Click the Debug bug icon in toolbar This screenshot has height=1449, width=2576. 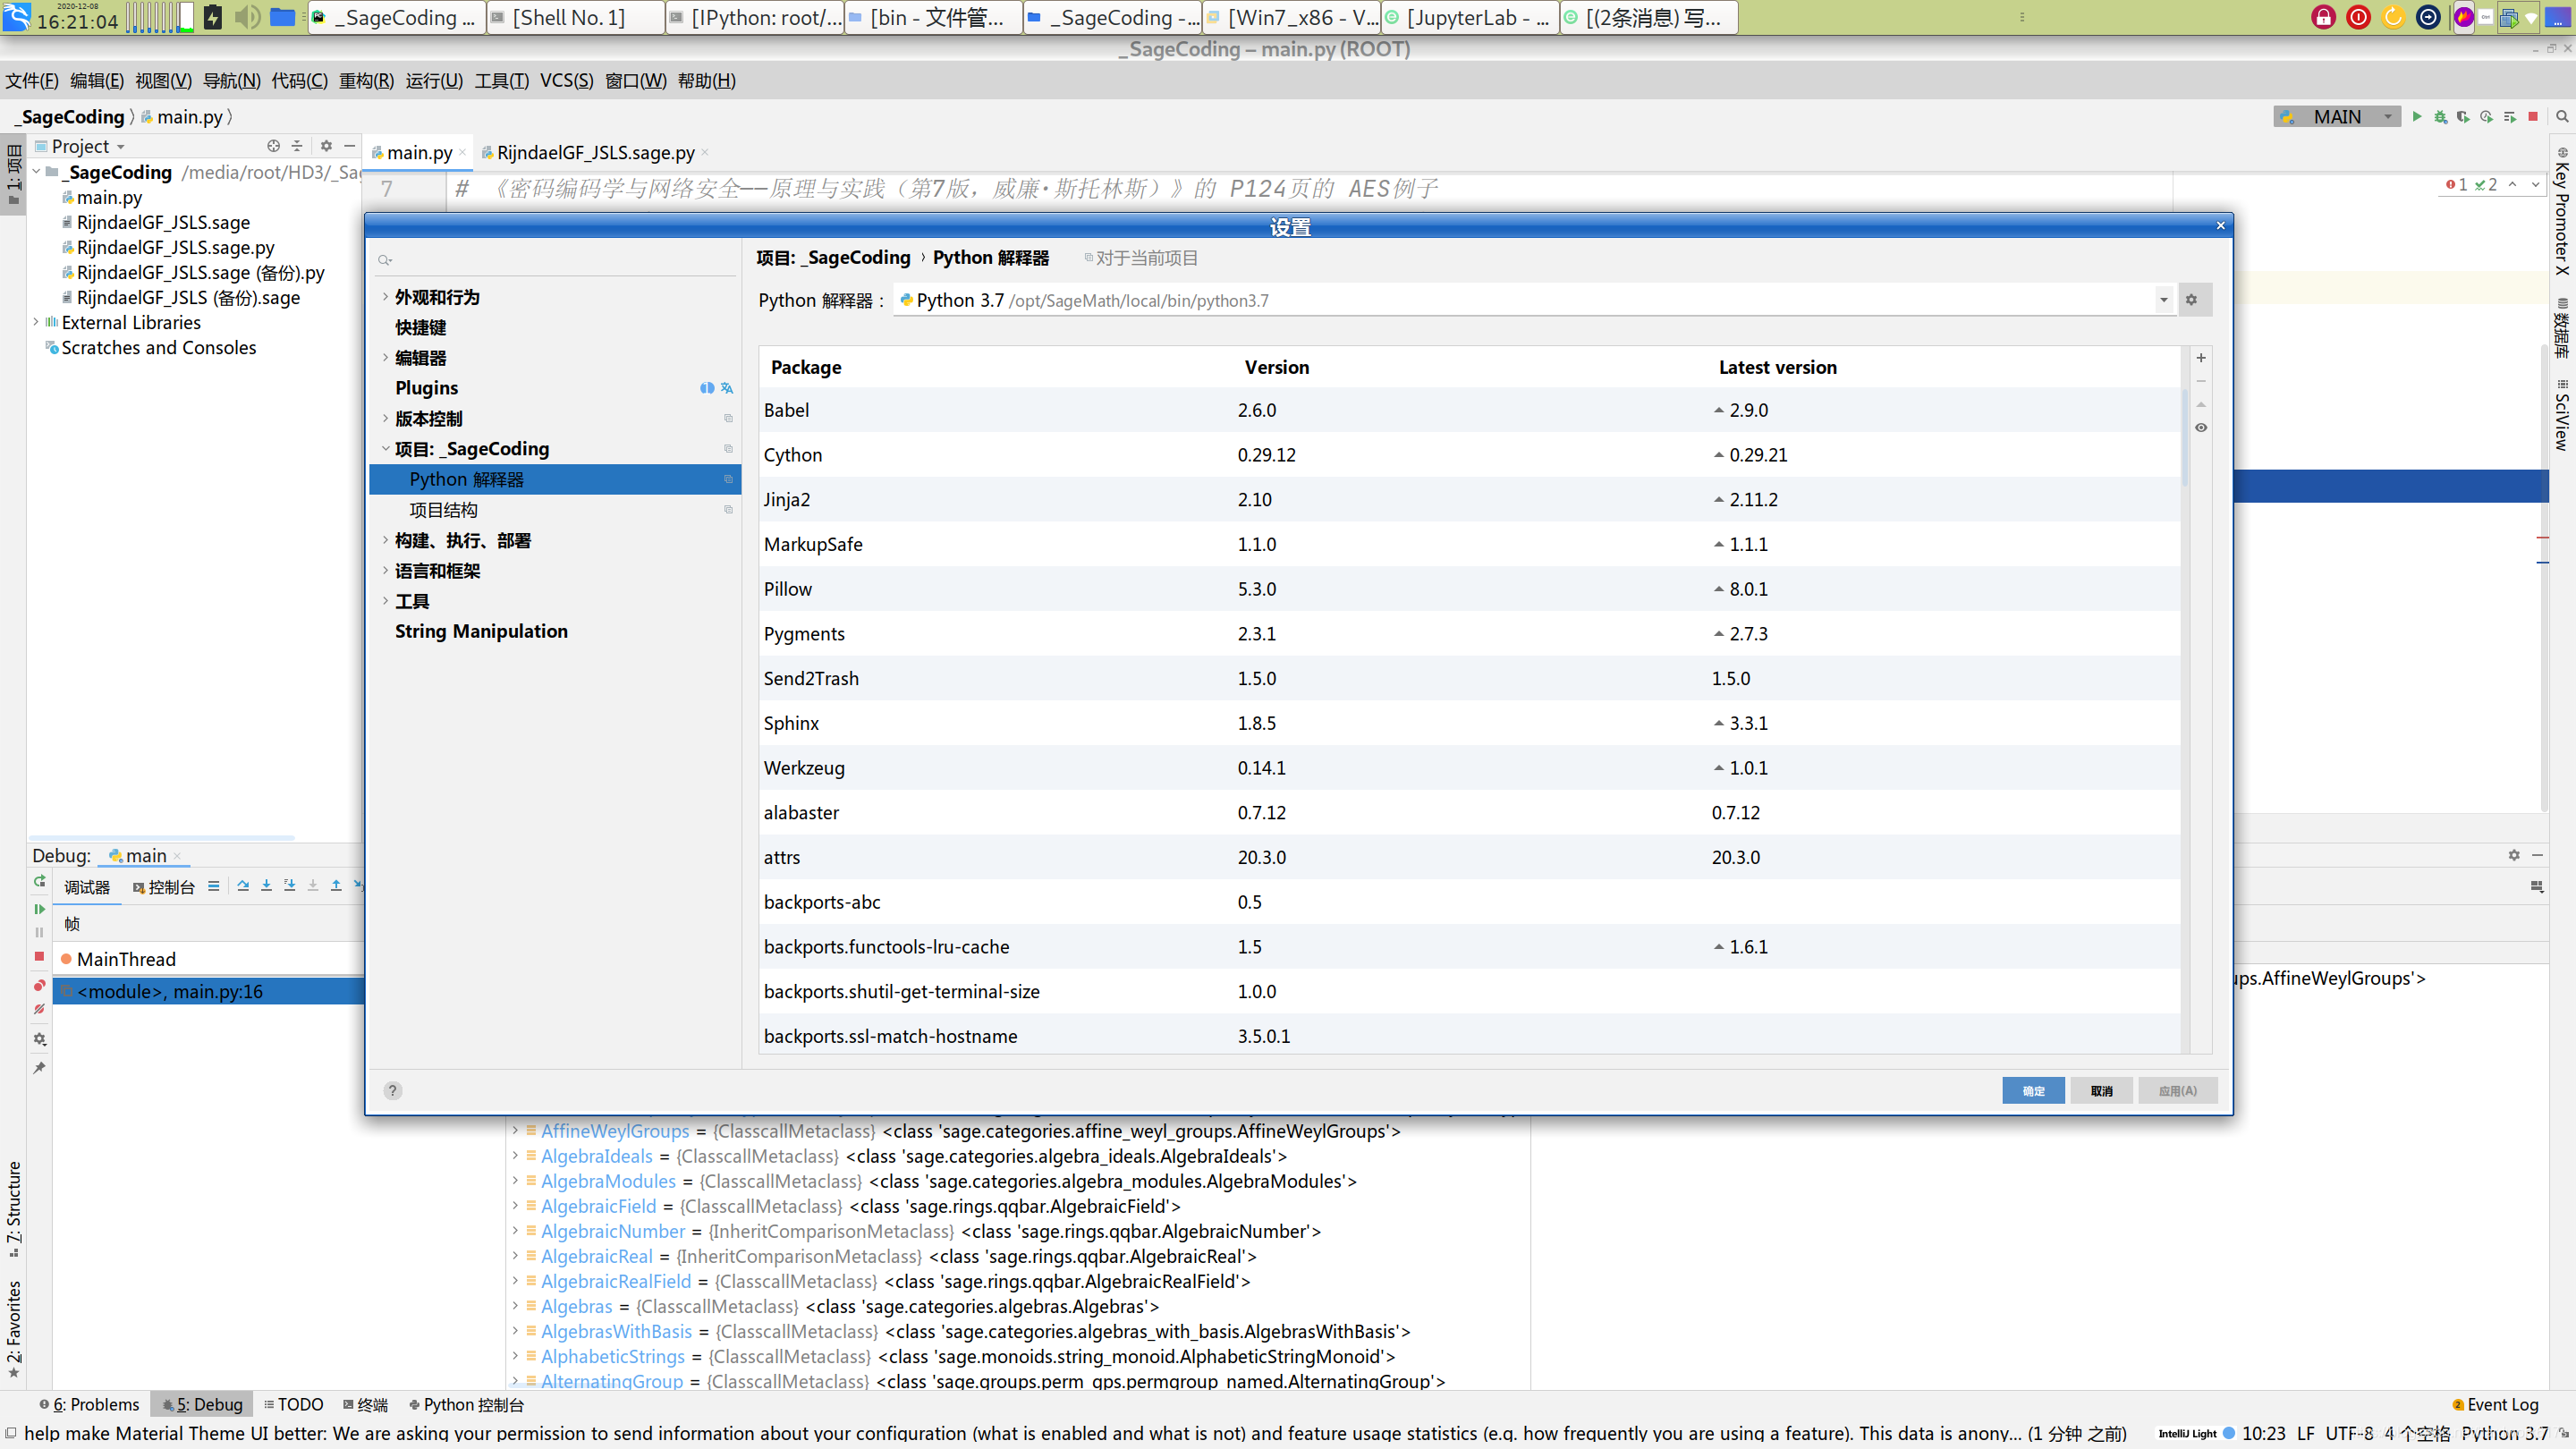point(2440,117)
